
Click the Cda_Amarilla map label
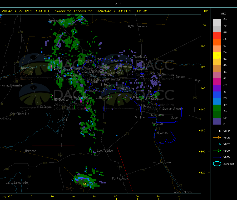coord(20,114)
